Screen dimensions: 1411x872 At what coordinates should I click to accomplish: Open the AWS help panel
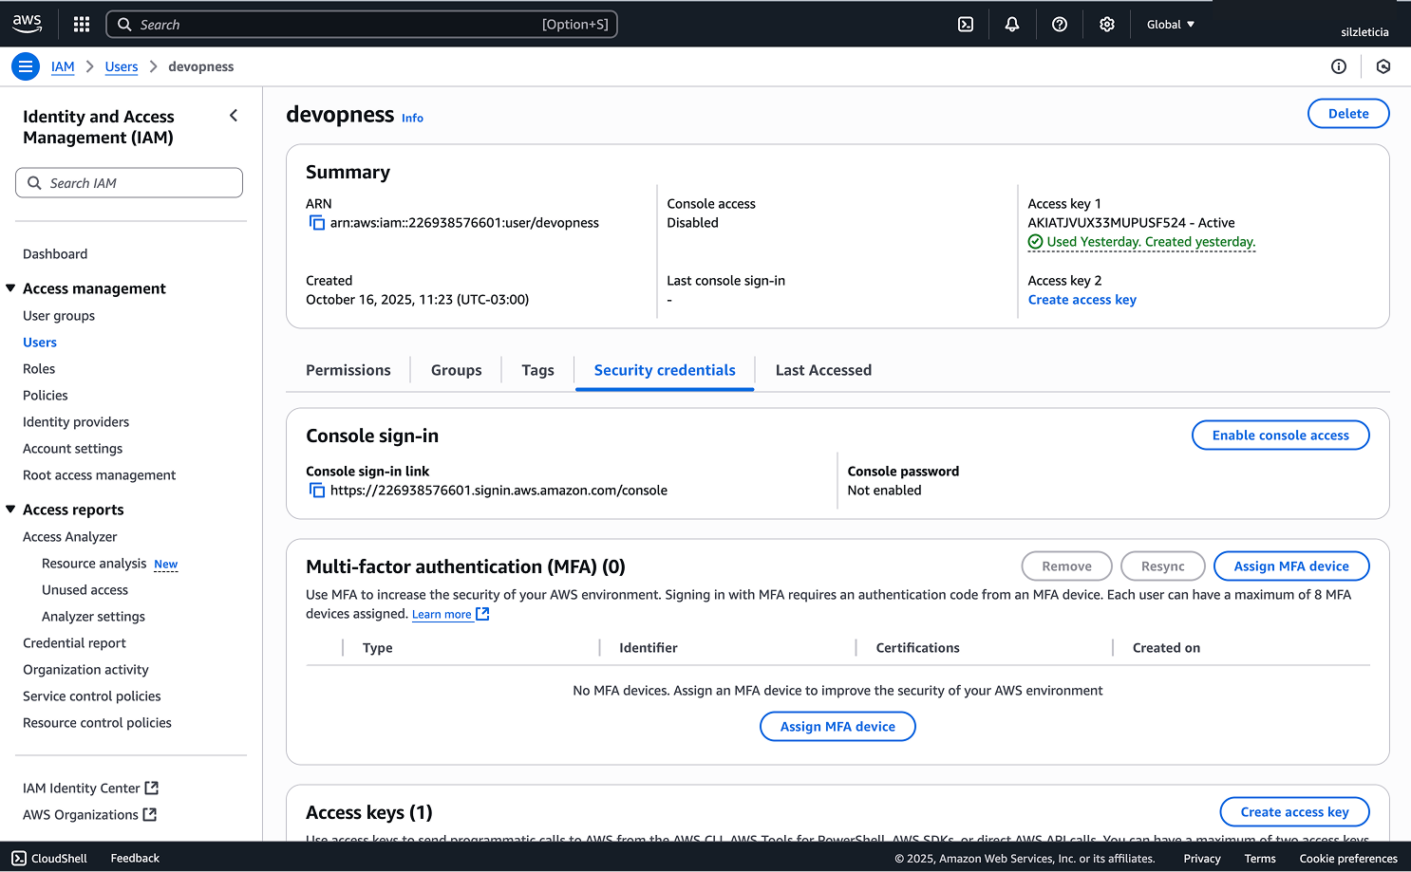[1059, 24]
